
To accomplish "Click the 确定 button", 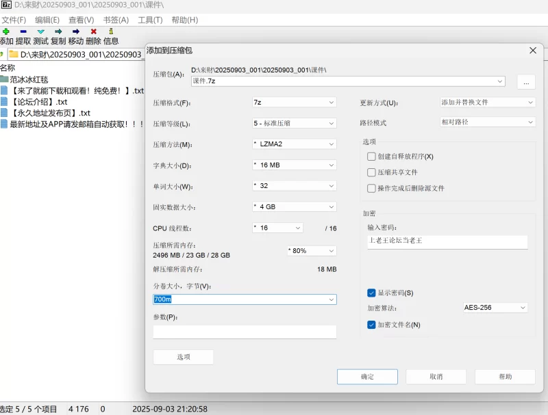I will pos(367,377).
